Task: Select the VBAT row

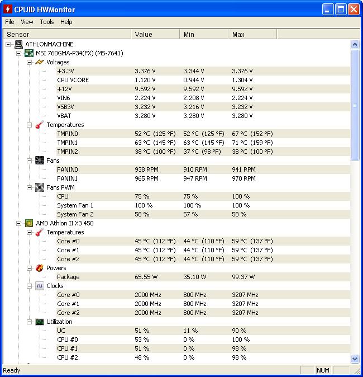Action: pos(203,116)
